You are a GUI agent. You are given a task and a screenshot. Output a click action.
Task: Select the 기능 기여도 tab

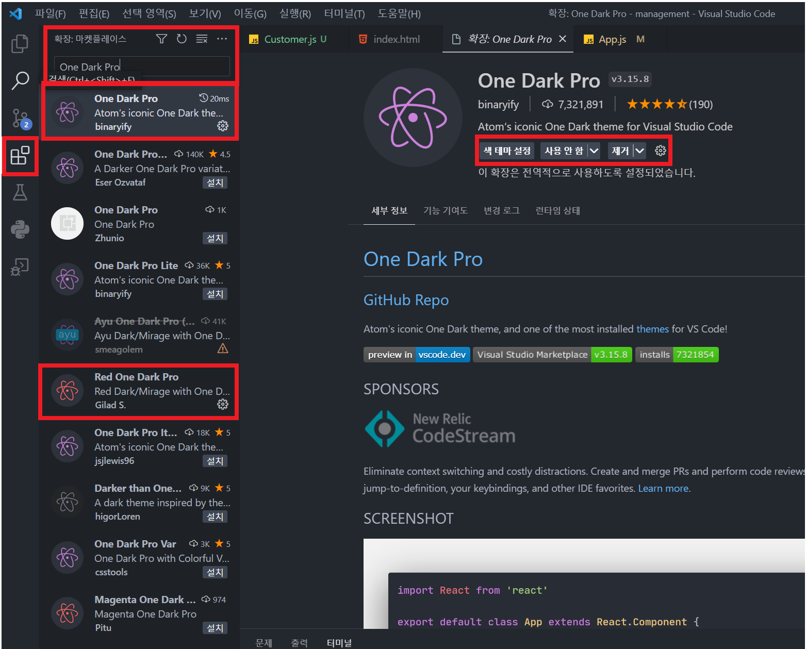[x=446, y=210]
